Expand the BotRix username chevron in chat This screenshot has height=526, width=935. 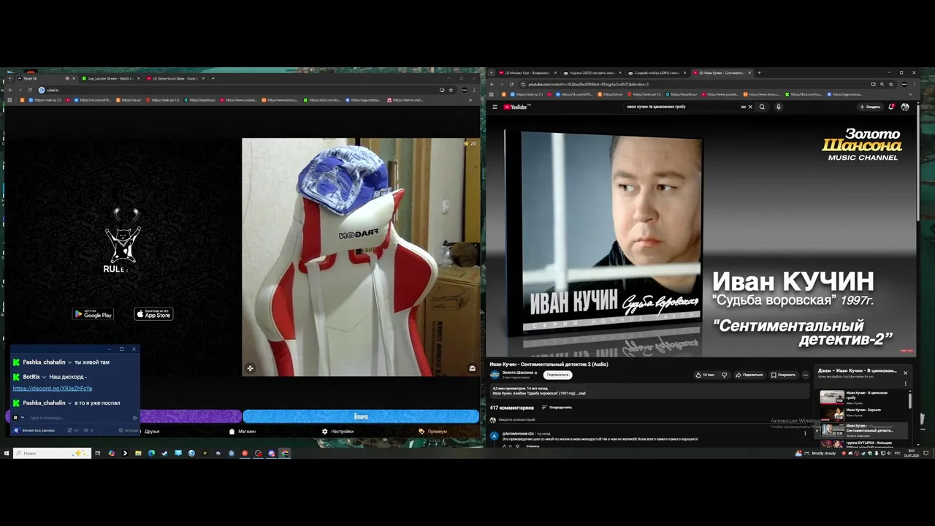(44, 377)
